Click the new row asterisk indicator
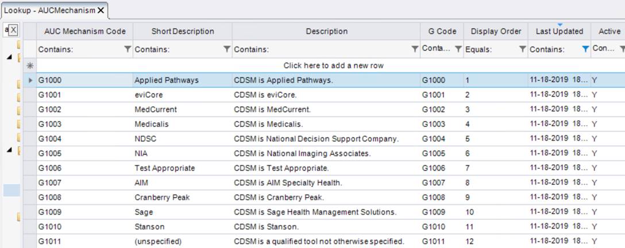The height and width of the screenshot is (248, 625). point(30,65)
